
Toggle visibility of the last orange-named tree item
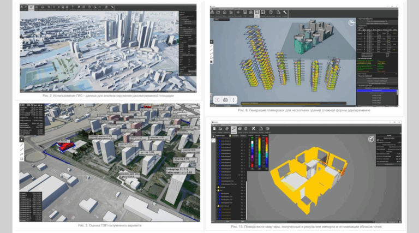click(242, 217)
